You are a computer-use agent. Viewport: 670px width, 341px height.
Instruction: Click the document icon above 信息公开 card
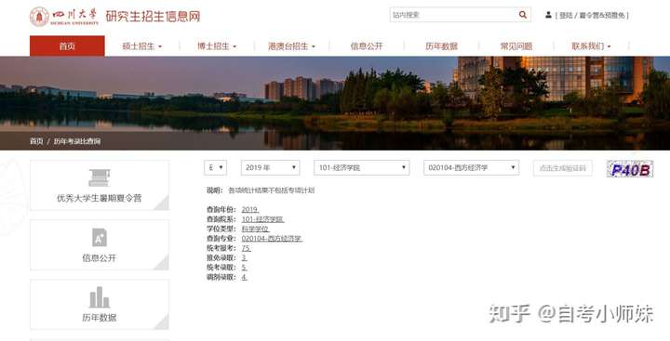(x=100, y=237)
